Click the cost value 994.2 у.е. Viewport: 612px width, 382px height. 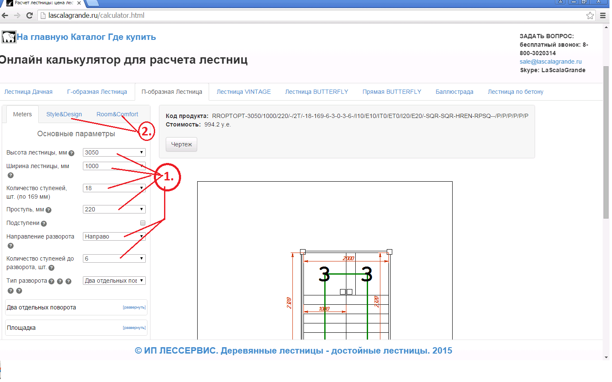(x=218, y=124)
